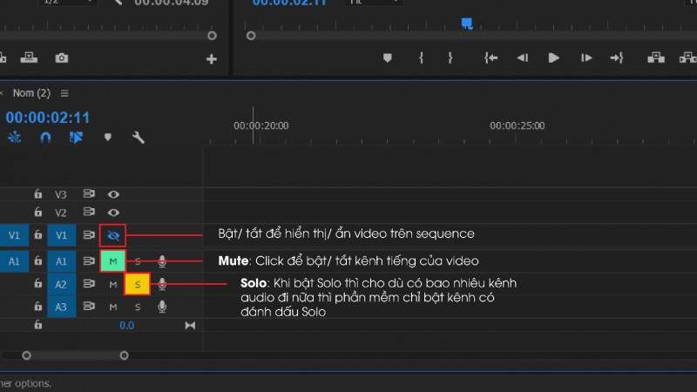Open the Source monitor button editor plus

click(x=212, y=59)
